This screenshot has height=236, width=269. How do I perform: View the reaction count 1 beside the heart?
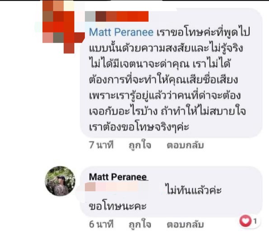tap(255, 221)
